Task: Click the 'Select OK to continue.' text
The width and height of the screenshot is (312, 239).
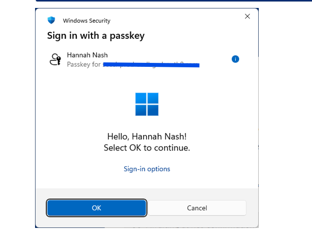Action: point(147,148)
